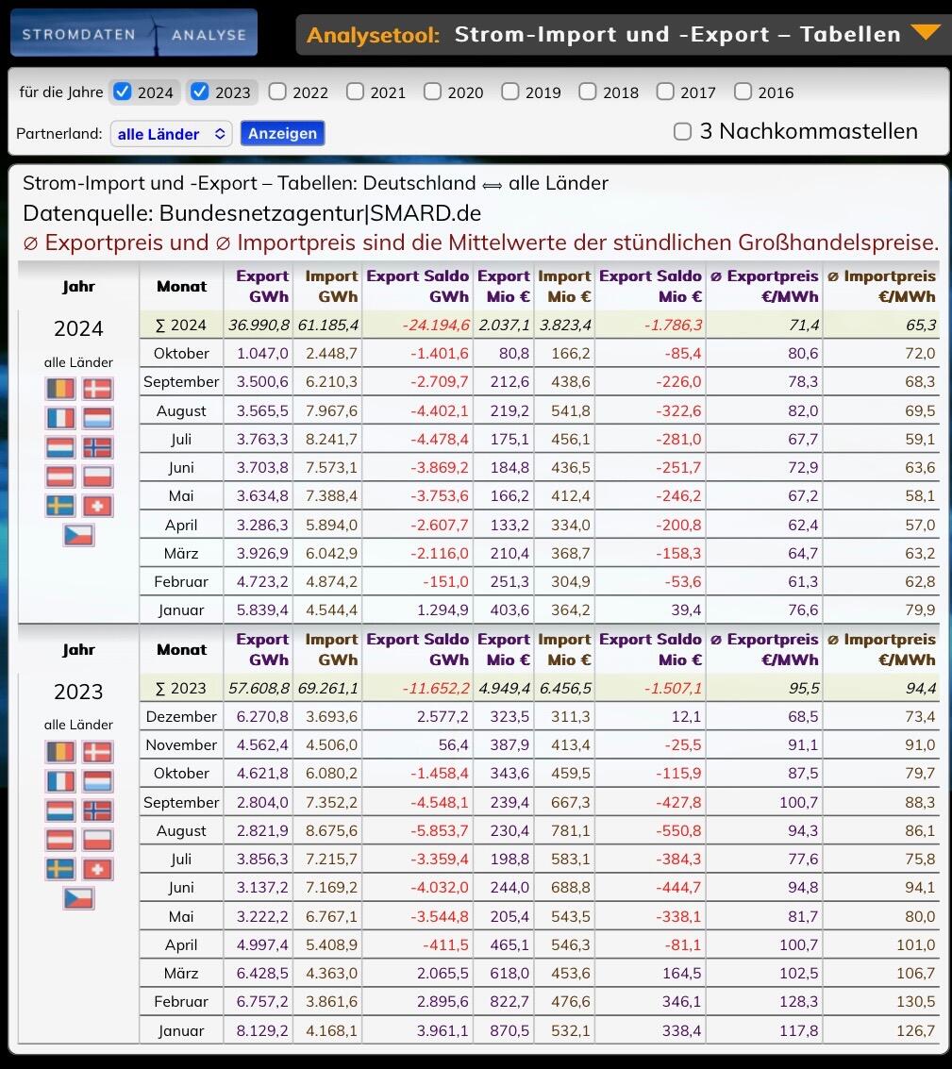Enable the 3 Nachkommastellen checkbox
952x1069 pixels.
pos(683,131)
